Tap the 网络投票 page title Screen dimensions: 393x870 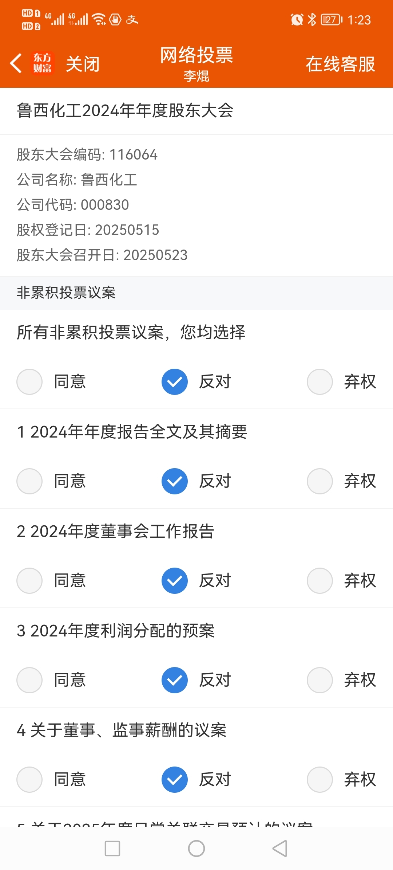point(196,55)
